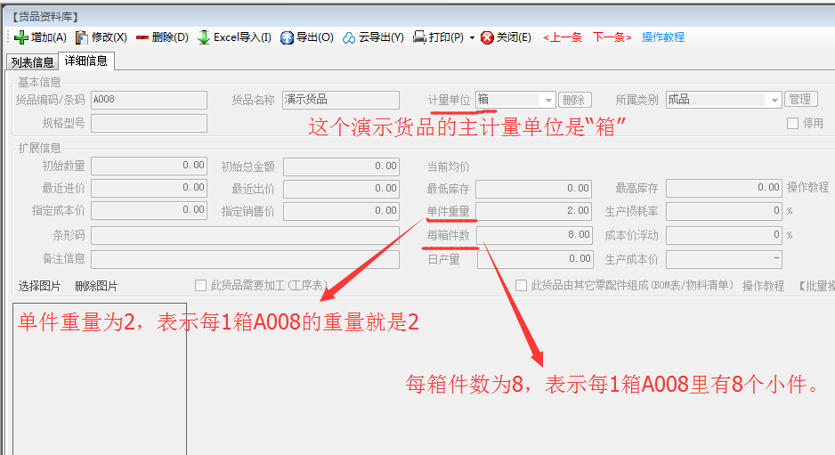The height and width of the screenshot is (455, 835).
Task: Click the Excel导入(I) import icon
Action: (204, 37)
